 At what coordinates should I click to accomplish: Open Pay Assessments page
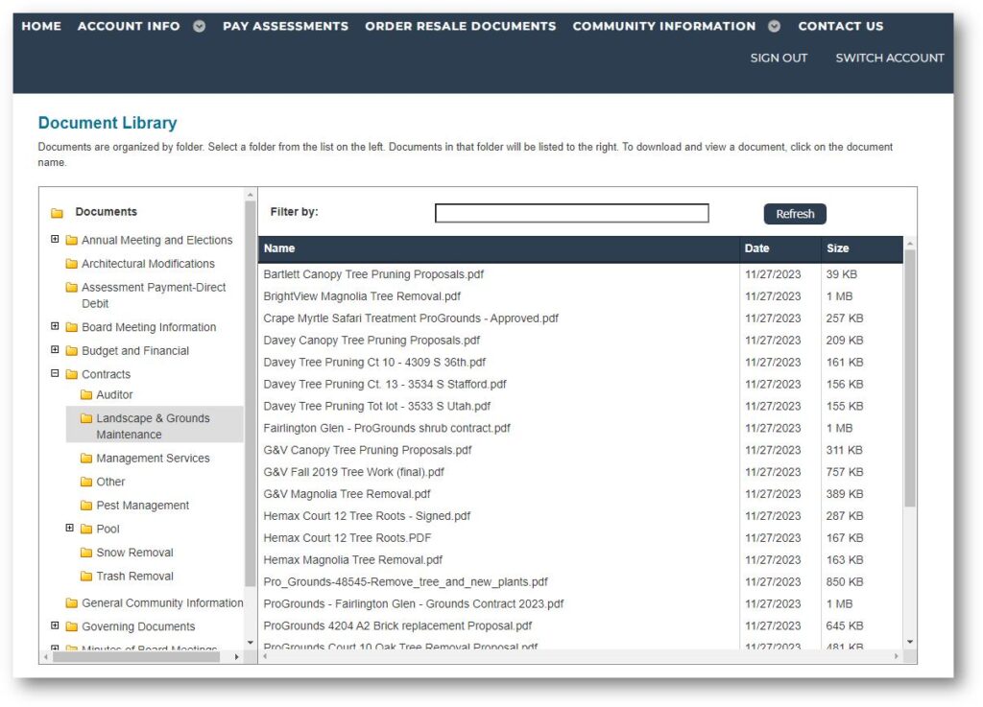coord(285,26)
